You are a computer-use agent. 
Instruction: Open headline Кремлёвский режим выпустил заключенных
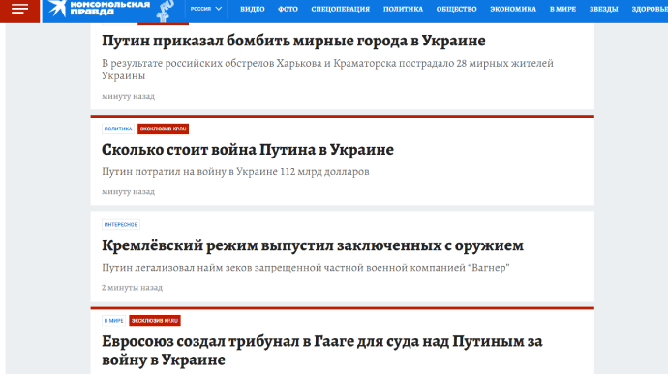point(313,245)
